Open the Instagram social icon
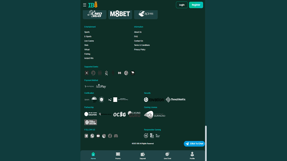 point(104,136)
